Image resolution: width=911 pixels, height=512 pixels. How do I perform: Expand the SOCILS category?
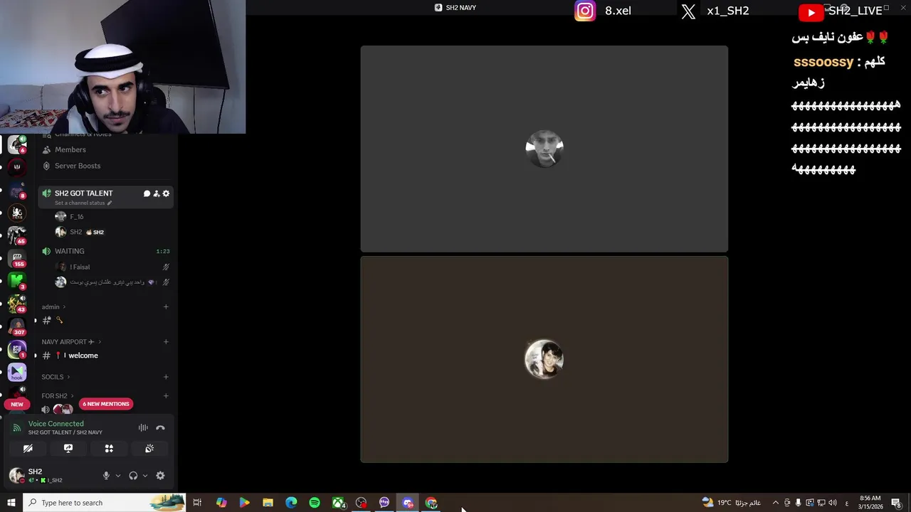(56, 377)
